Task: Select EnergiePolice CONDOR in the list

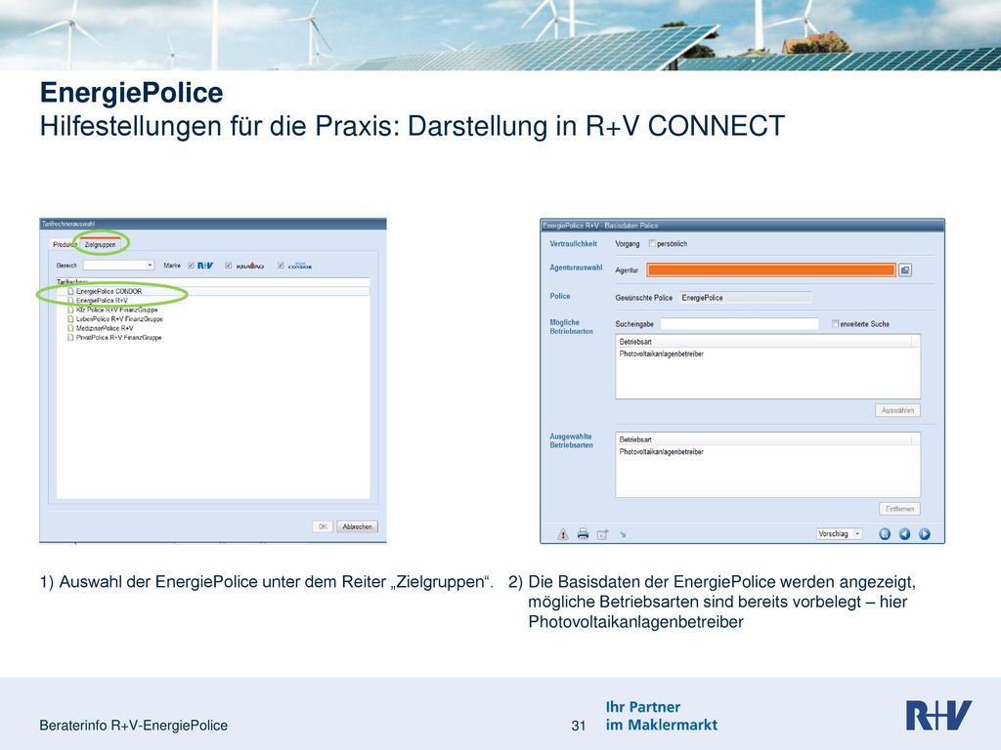Action: [x=109, y=291]
